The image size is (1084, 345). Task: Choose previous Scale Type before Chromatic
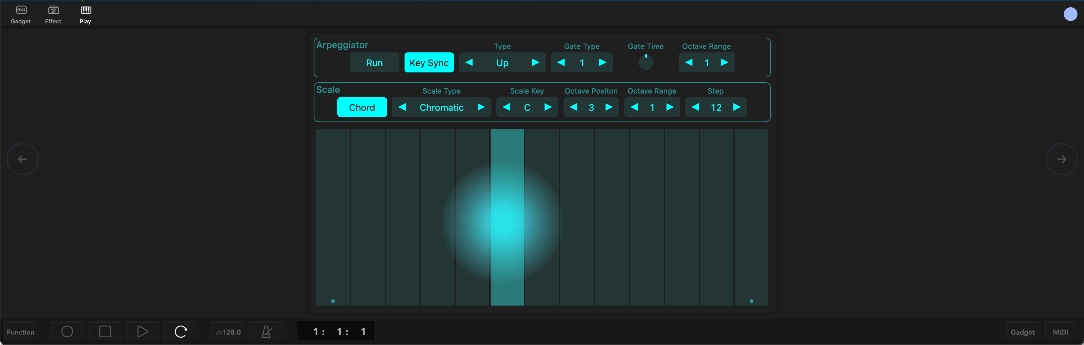click(x=402, y=107)
